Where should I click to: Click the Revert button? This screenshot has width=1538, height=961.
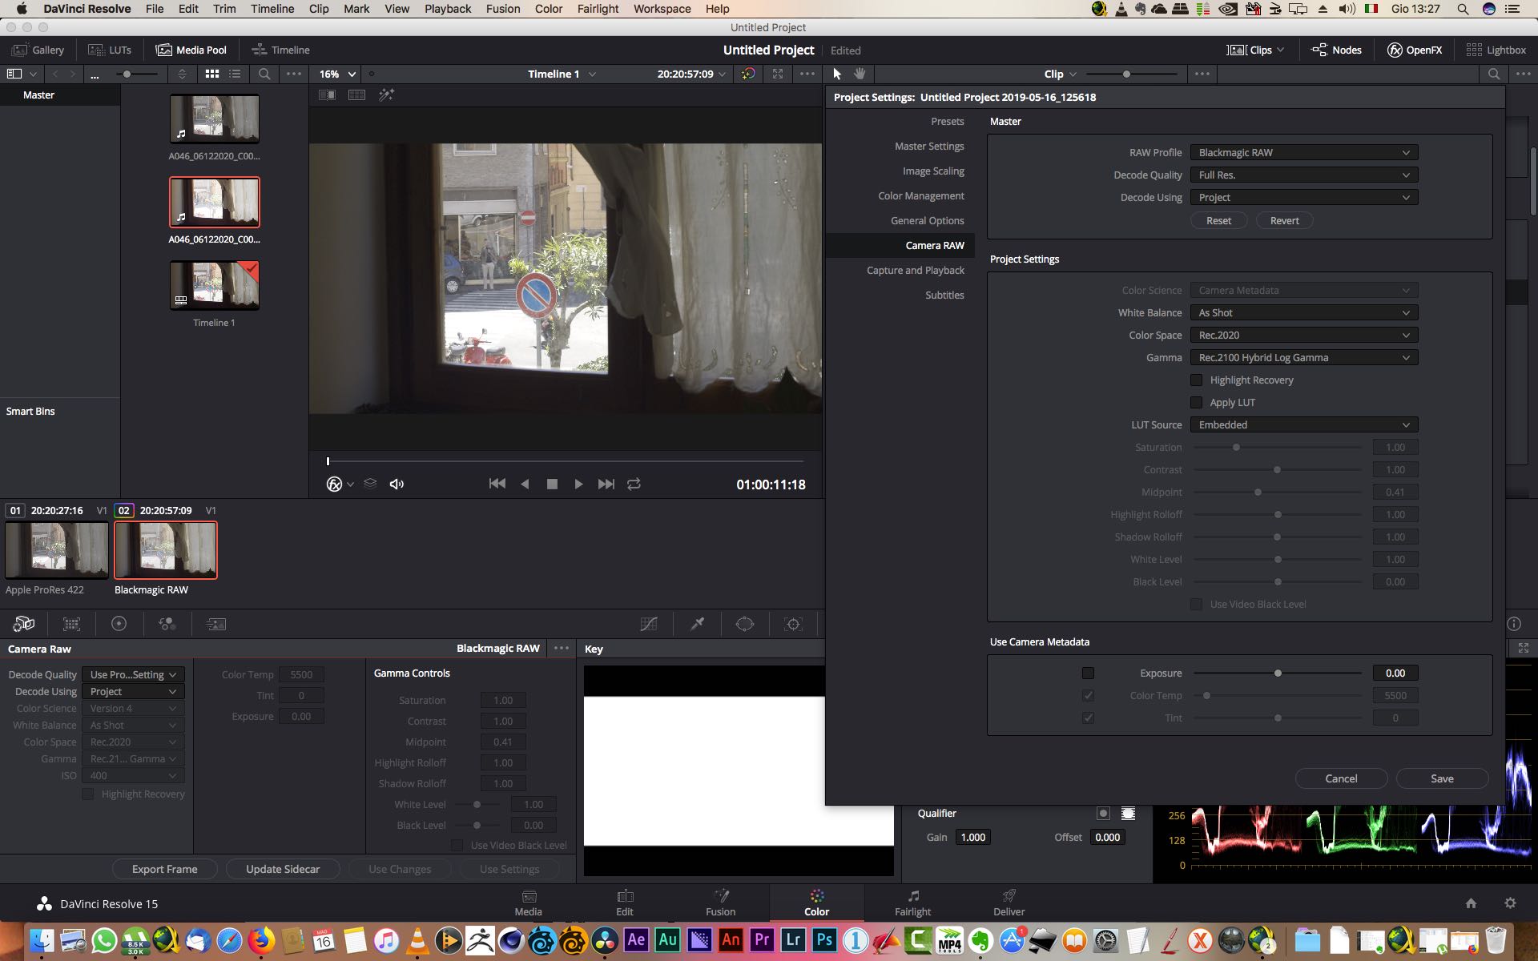1284,220
